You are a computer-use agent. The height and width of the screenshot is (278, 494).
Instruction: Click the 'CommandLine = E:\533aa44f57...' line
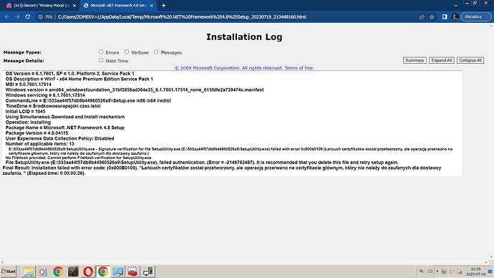click(88, 100)
